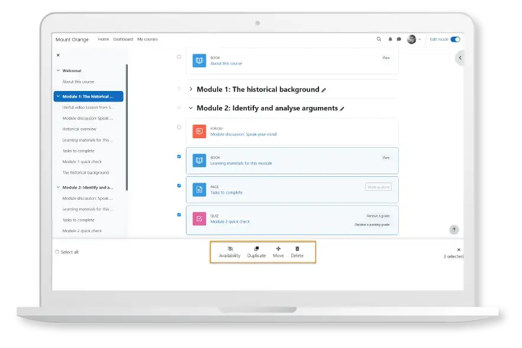
Task: Select About this course in course index
Action: pos(78,82)
